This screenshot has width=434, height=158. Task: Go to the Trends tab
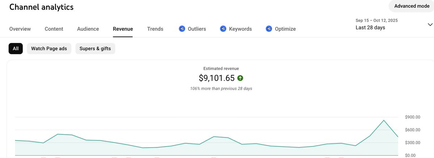[155, 29]
